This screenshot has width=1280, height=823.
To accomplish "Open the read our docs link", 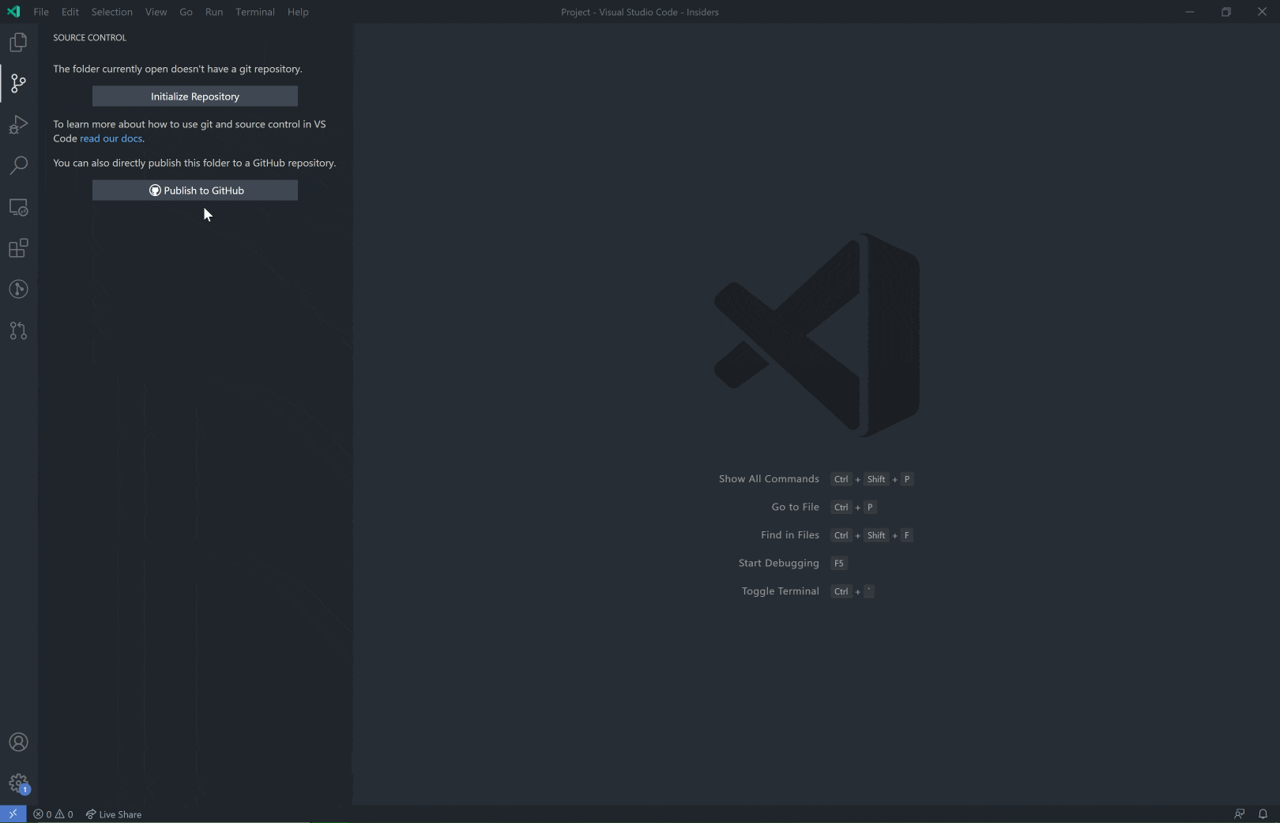I will [111, 138].
